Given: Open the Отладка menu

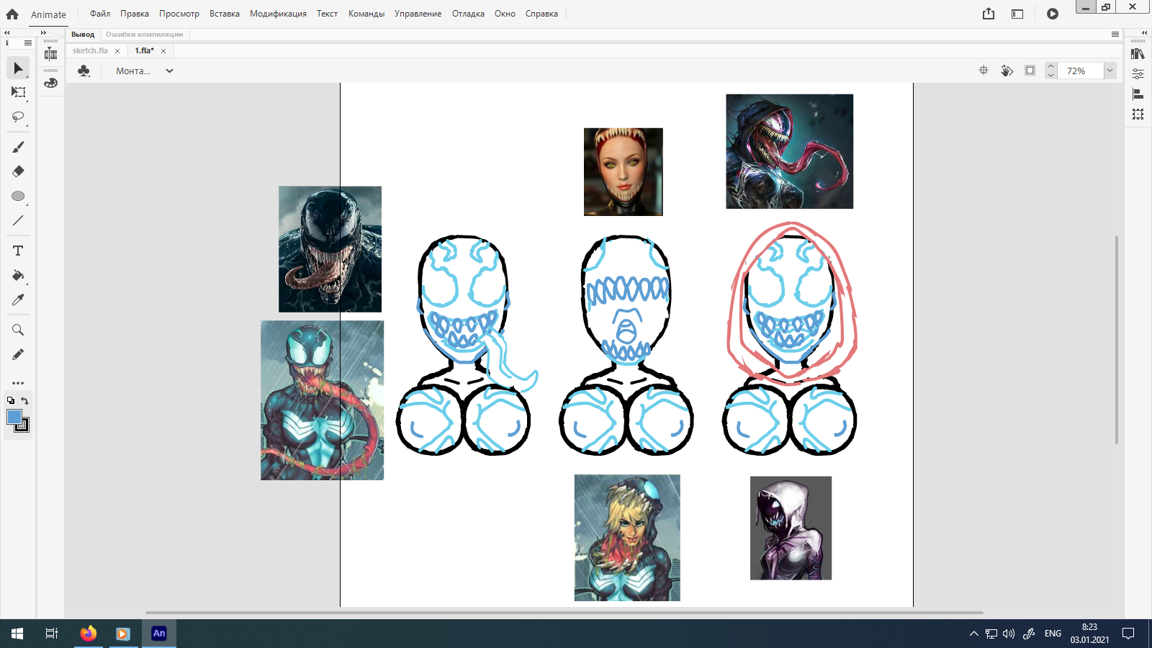Looking at the screenshot, I should 468,14.
